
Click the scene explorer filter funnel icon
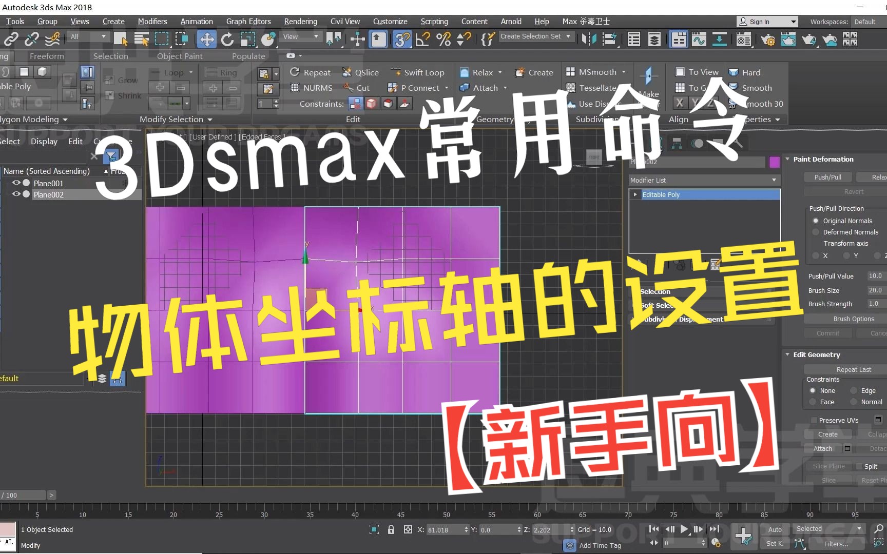pyautogui.click(x=111, y=155)
